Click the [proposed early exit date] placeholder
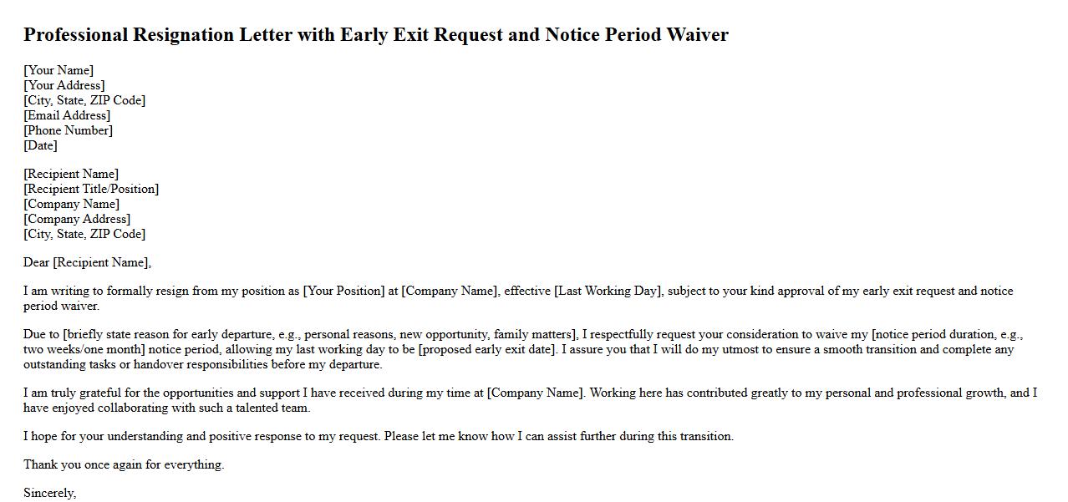 click(x=486, y=349)
